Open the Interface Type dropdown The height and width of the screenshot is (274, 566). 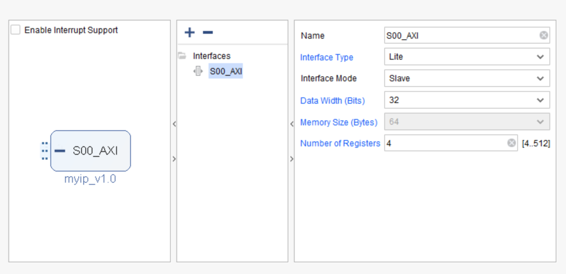pos(540,57)
